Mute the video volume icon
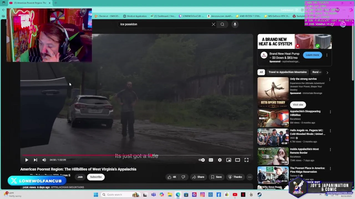 44,160
